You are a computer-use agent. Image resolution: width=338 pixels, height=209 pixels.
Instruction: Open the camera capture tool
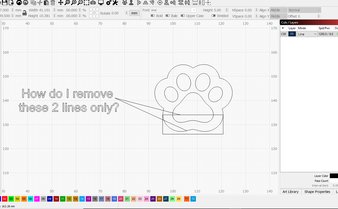click(93, 3)
